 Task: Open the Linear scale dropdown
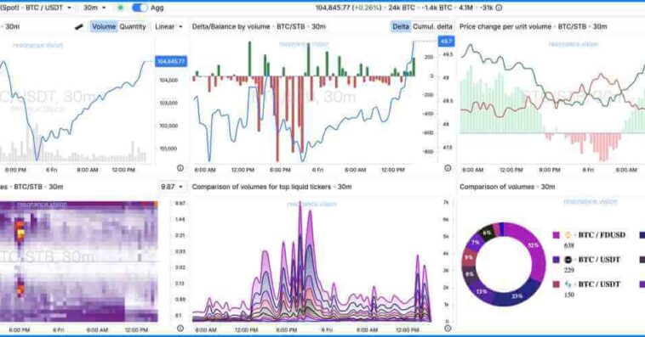coord(169,26)
